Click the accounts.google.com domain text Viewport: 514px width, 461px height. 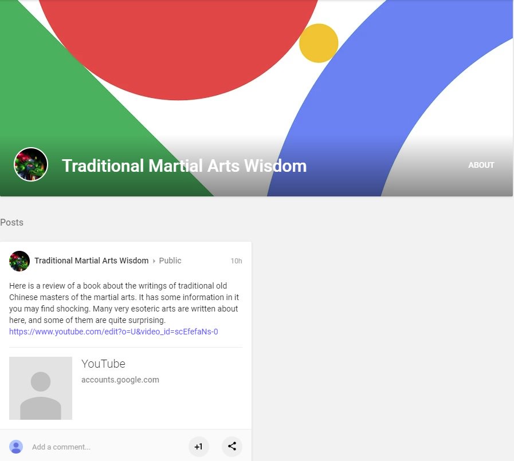point(120,380)
